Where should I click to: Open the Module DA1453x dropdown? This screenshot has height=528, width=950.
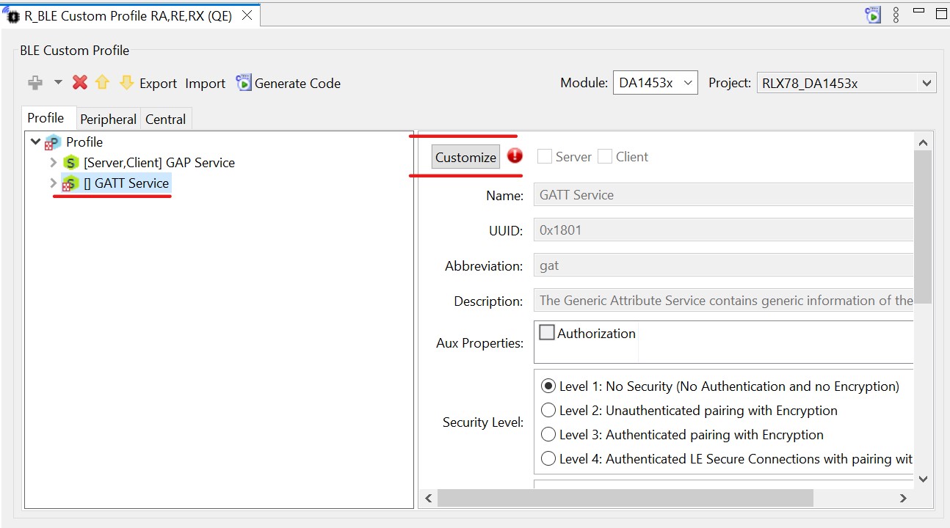pos(655,83)
